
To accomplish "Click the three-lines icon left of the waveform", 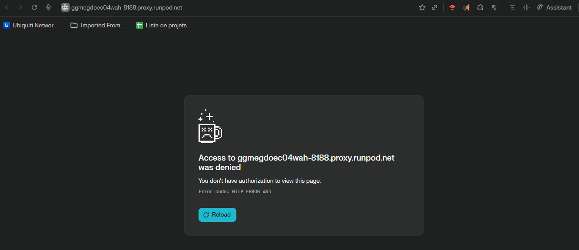I will [x=512, y=7].
